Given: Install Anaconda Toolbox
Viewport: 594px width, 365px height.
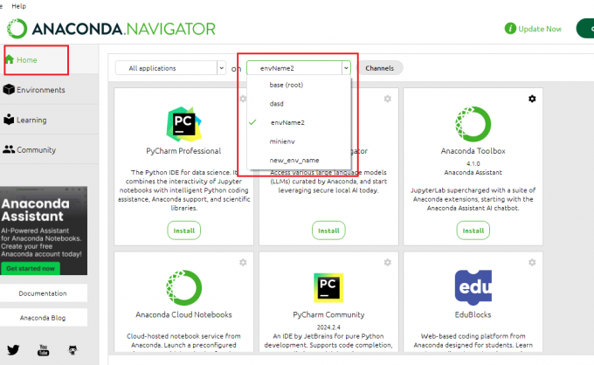Looking at the screenshot, I should pyautogui.click(x=473, y=231).
